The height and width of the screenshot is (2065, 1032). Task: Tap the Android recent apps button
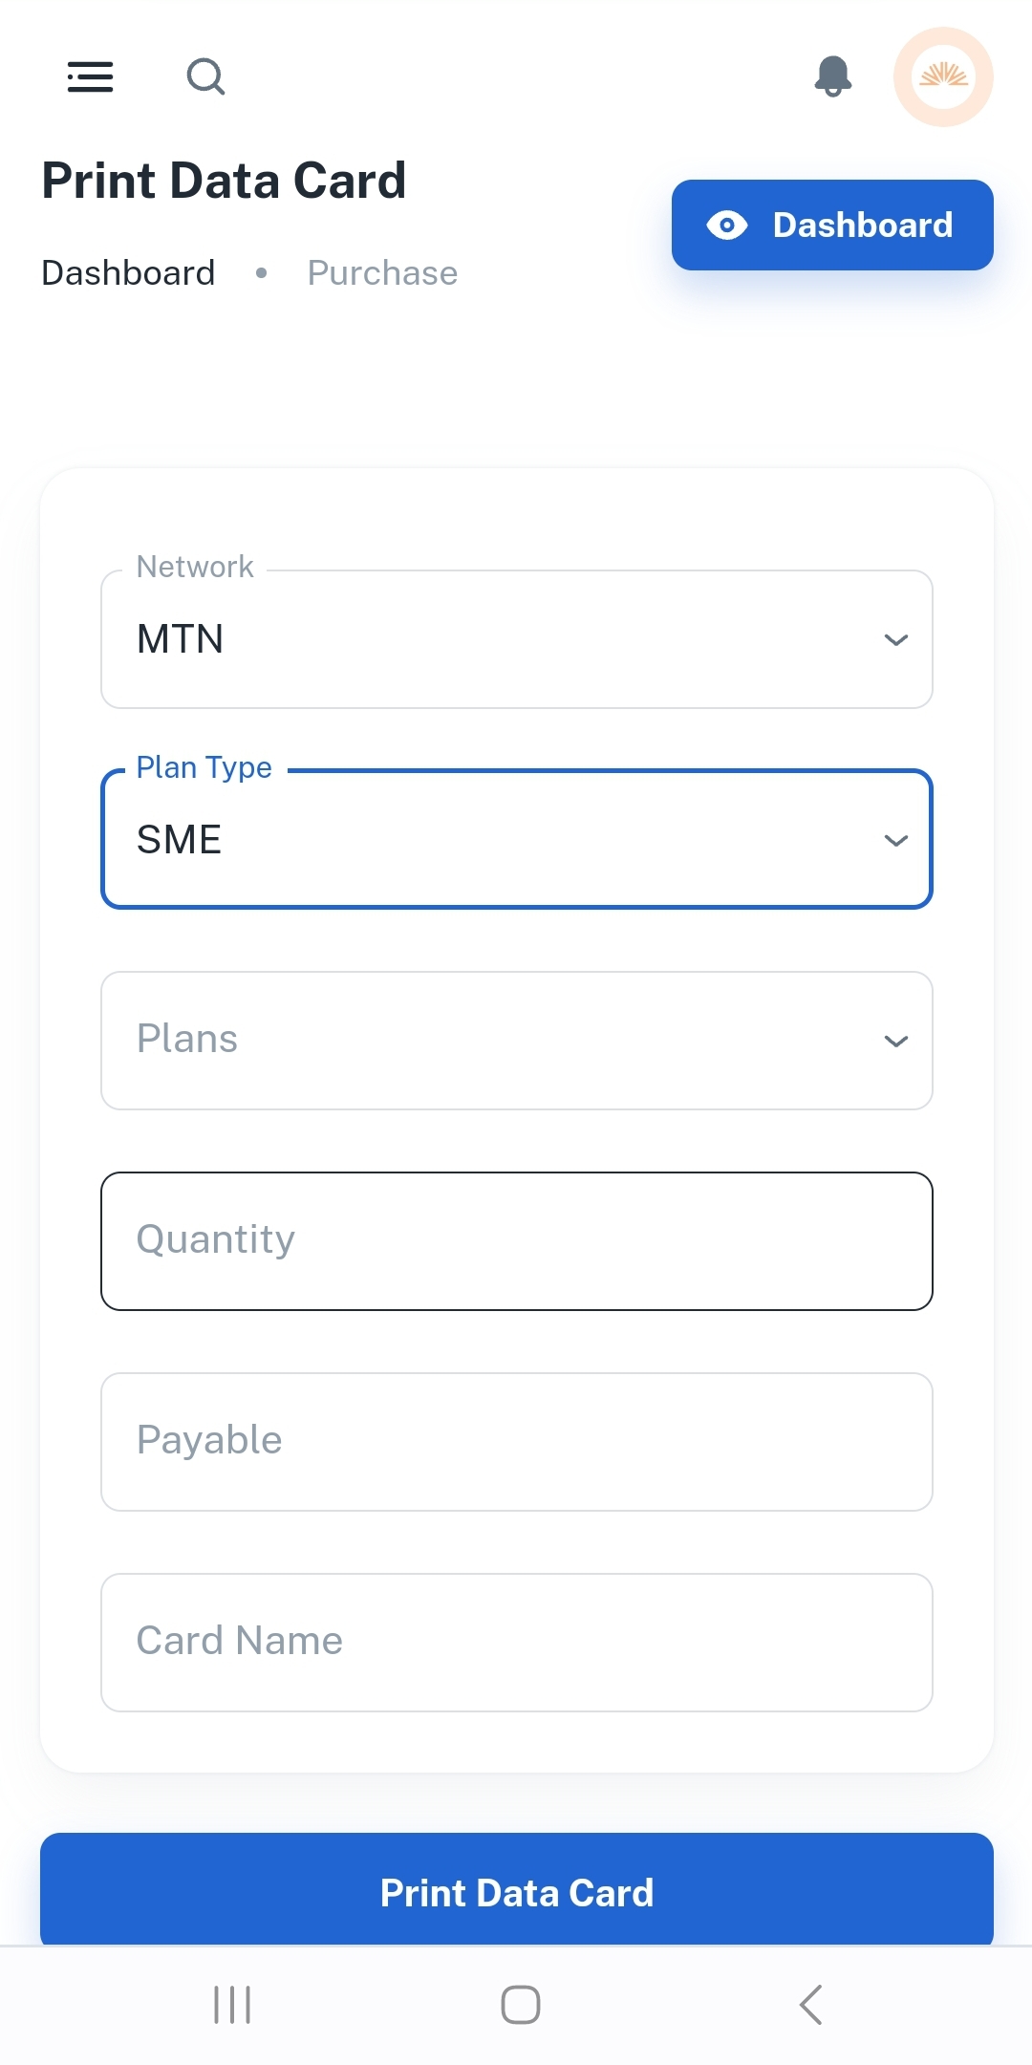click(232, 2004)
